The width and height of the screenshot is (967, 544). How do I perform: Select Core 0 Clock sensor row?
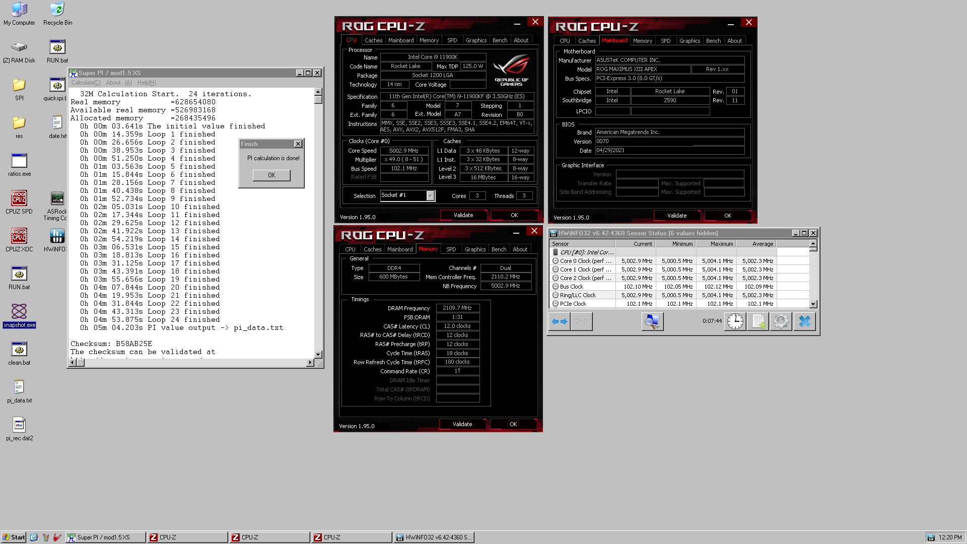[679, 261]
